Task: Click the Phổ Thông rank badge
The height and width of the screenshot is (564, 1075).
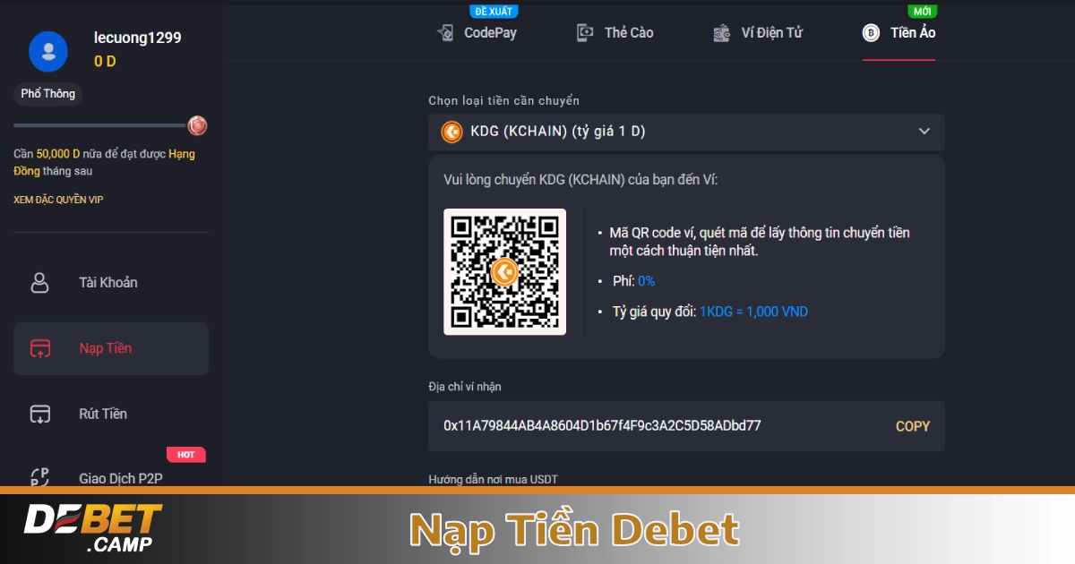Action: pyautogui.click(x=48, y=93)
